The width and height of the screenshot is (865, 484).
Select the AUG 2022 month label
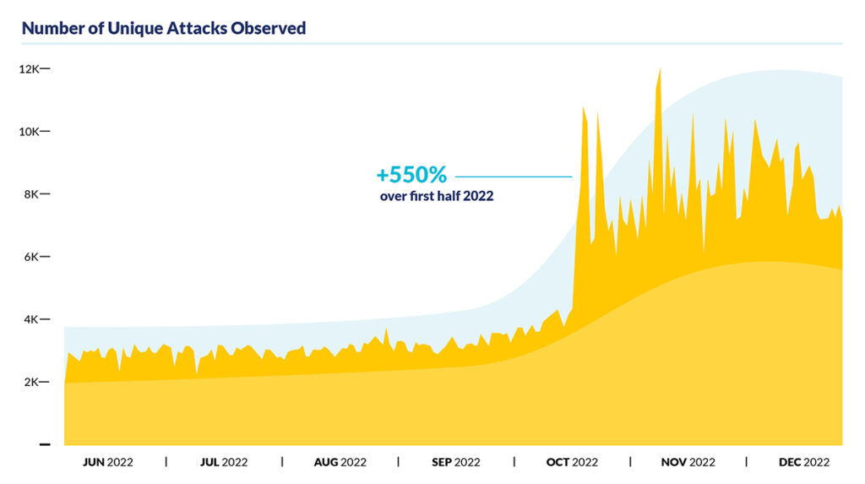(340, 462)
